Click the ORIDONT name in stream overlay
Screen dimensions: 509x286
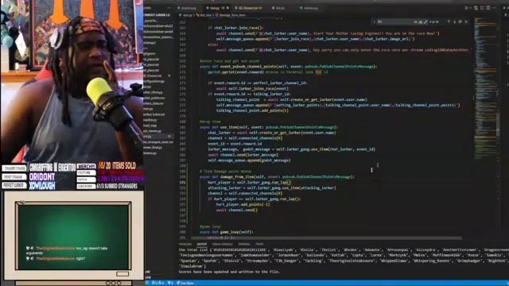click(42, 177)
